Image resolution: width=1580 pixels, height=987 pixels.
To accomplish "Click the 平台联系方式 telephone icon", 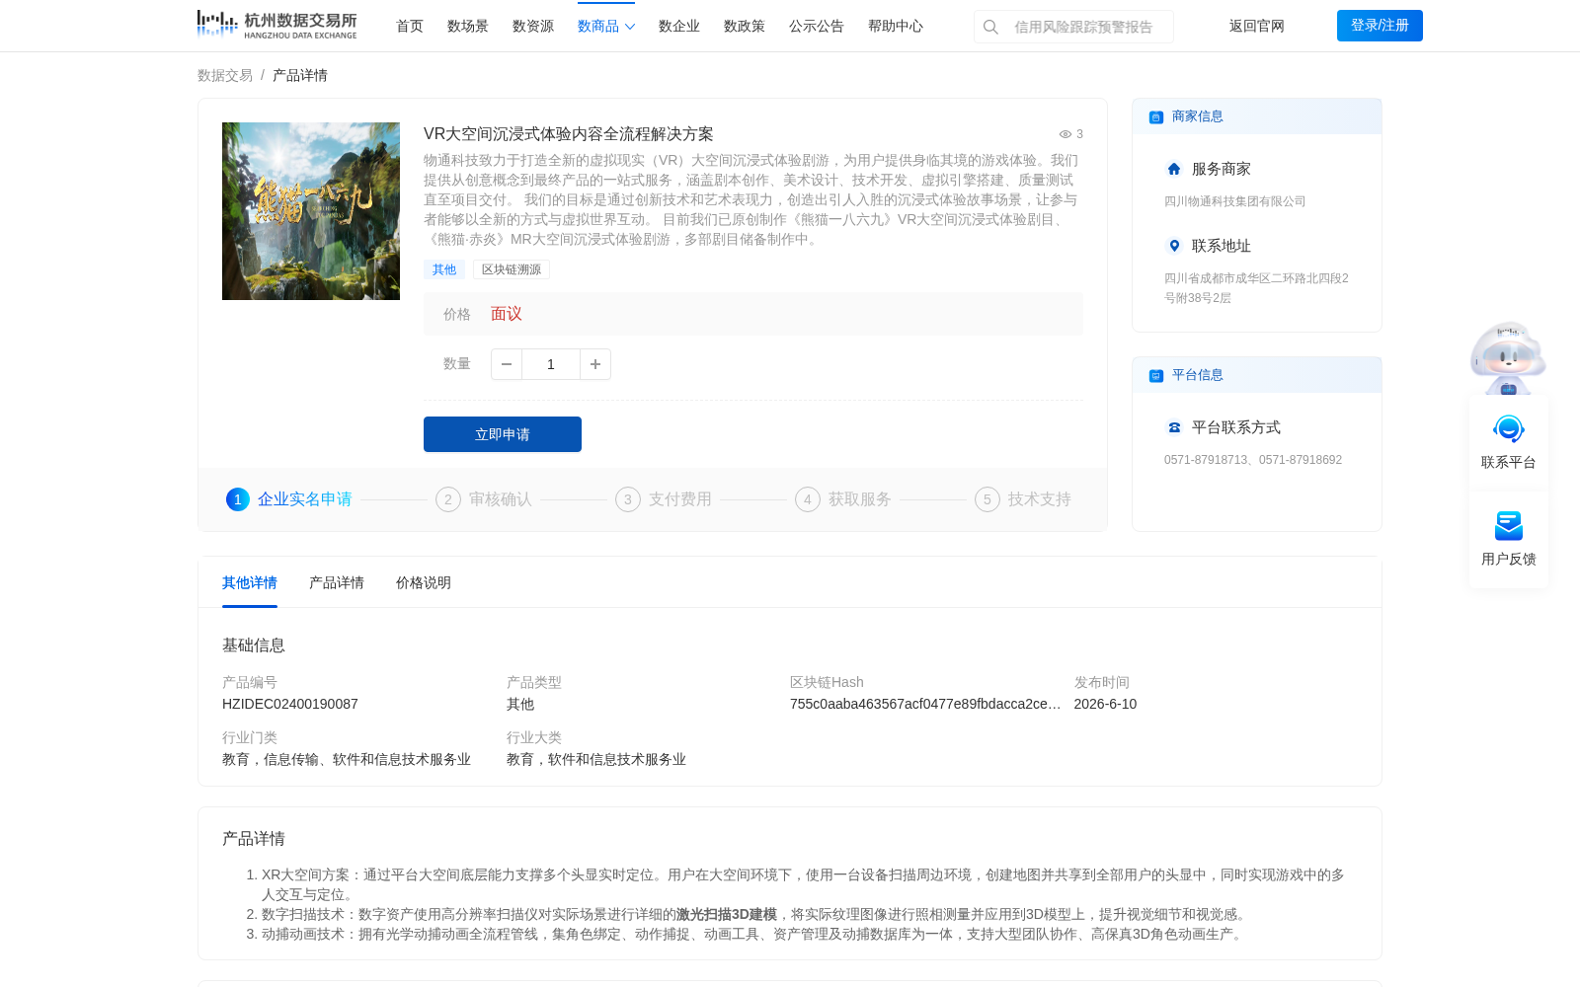I will (x=1174, y=427).
